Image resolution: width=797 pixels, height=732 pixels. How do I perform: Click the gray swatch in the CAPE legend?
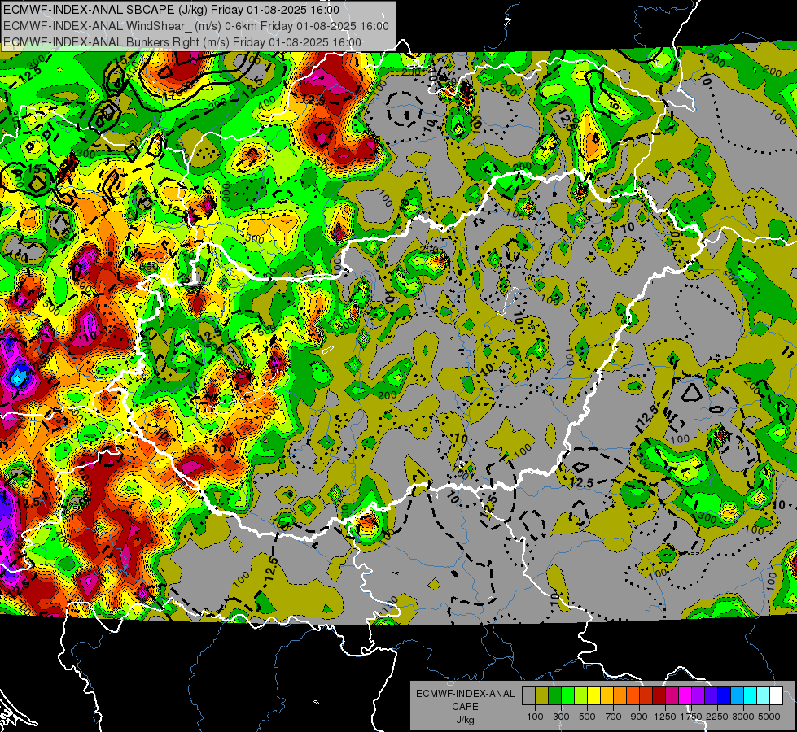tap(528, 695)
